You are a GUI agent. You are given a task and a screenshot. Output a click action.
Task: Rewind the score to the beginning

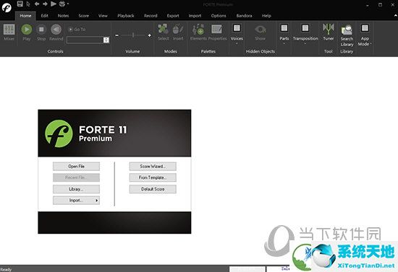click(x=56, y=32)
